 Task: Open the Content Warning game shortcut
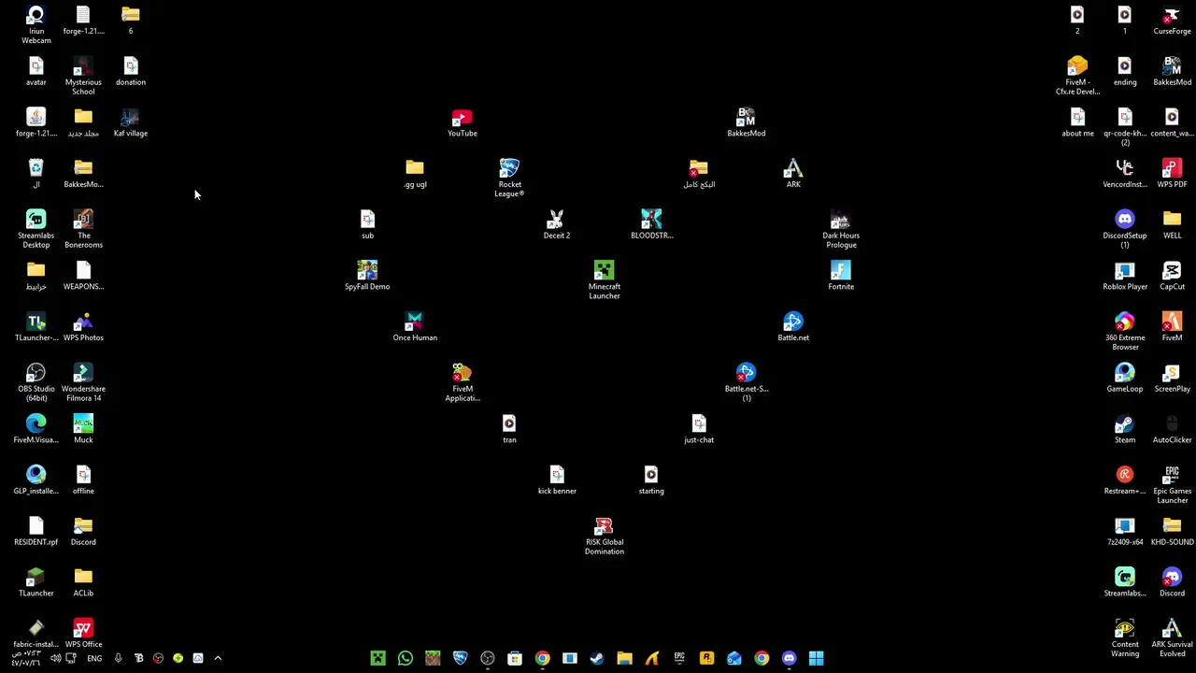pos(1125,637)
